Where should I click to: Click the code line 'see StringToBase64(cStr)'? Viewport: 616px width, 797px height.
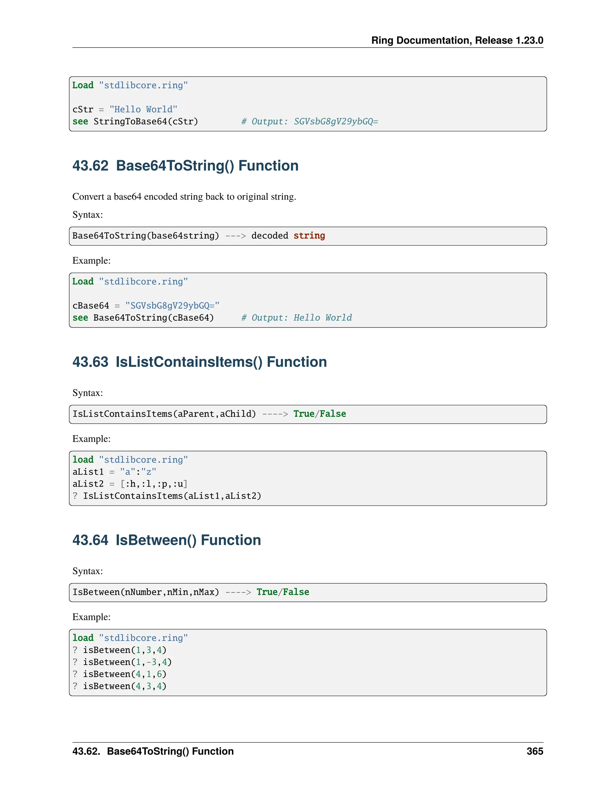click(135, 122)
